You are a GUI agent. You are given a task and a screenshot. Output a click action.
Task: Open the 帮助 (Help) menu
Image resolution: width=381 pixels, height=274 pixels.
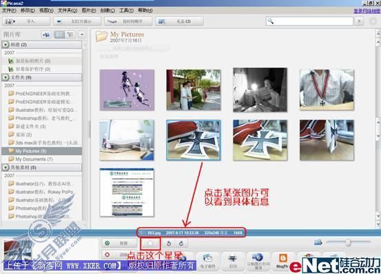(145, 10)
